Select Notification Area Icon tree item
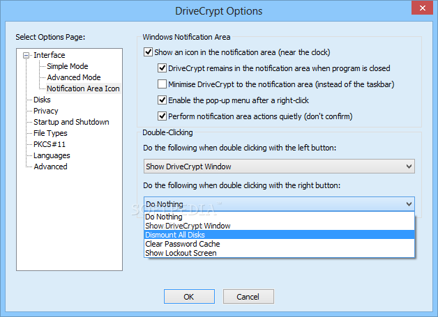This screenshot has height=317, width=438. 83,88
